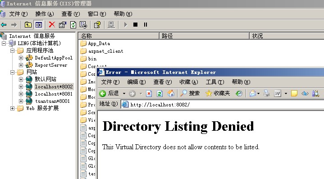This screenshot has width=324, height=179.
Task: Click the red Delete X icon
Action: click(52, 25)
